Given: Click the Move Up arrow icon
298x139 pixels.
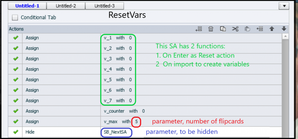Looking at the screenshot, I should (272, 29).
